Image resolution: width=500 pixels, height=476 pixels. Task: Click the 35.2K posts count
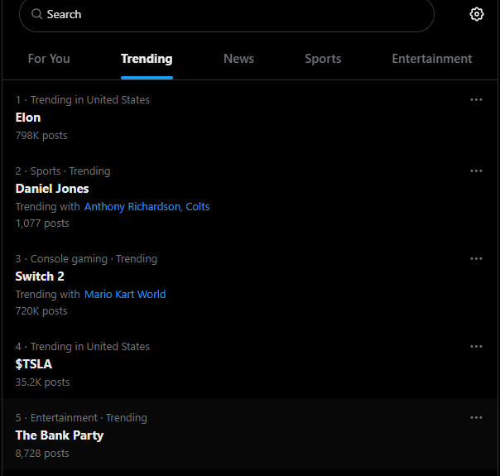42,382
